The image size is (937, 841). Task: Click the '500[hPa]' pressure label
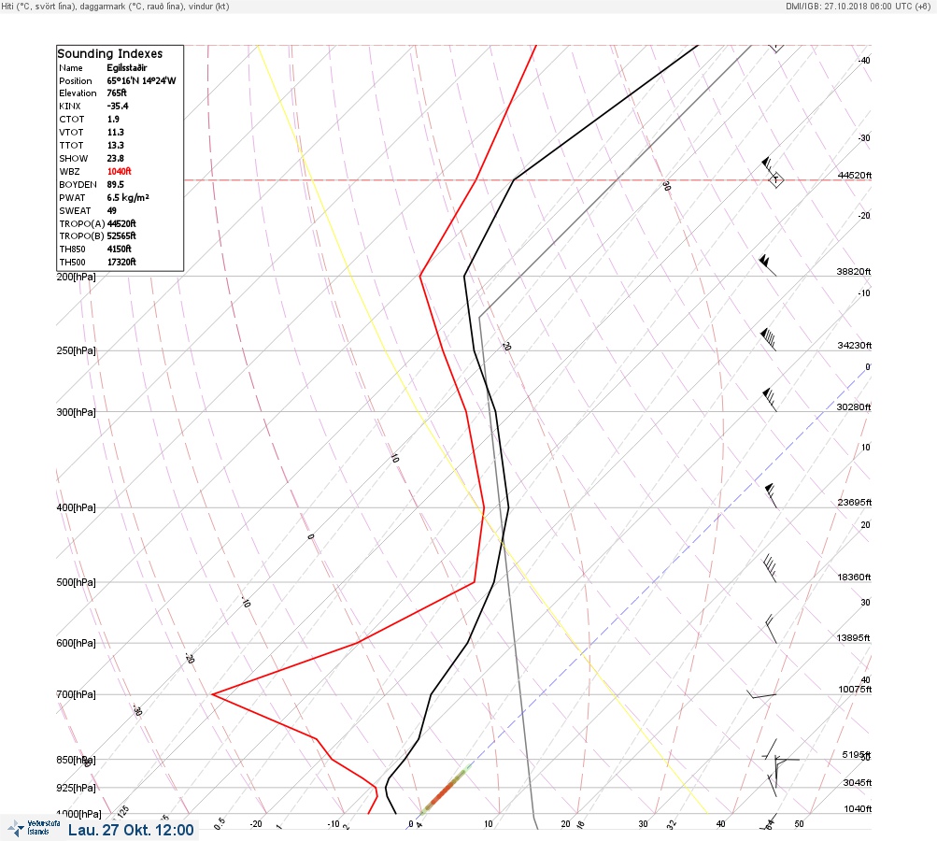coord(76,582)
